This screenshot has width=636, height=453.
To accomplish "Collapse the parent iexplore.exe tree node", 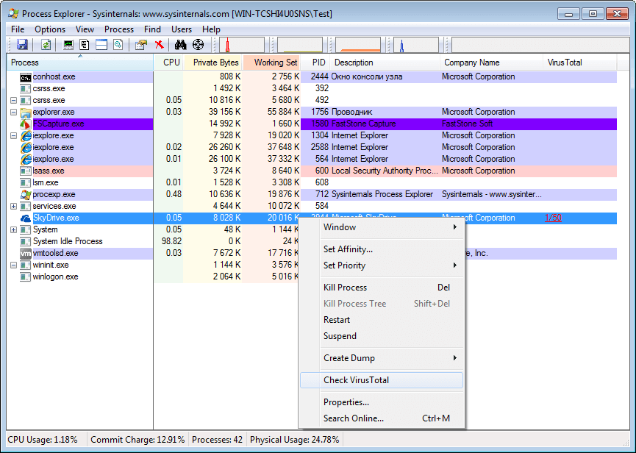I will (x=13, y=136).
